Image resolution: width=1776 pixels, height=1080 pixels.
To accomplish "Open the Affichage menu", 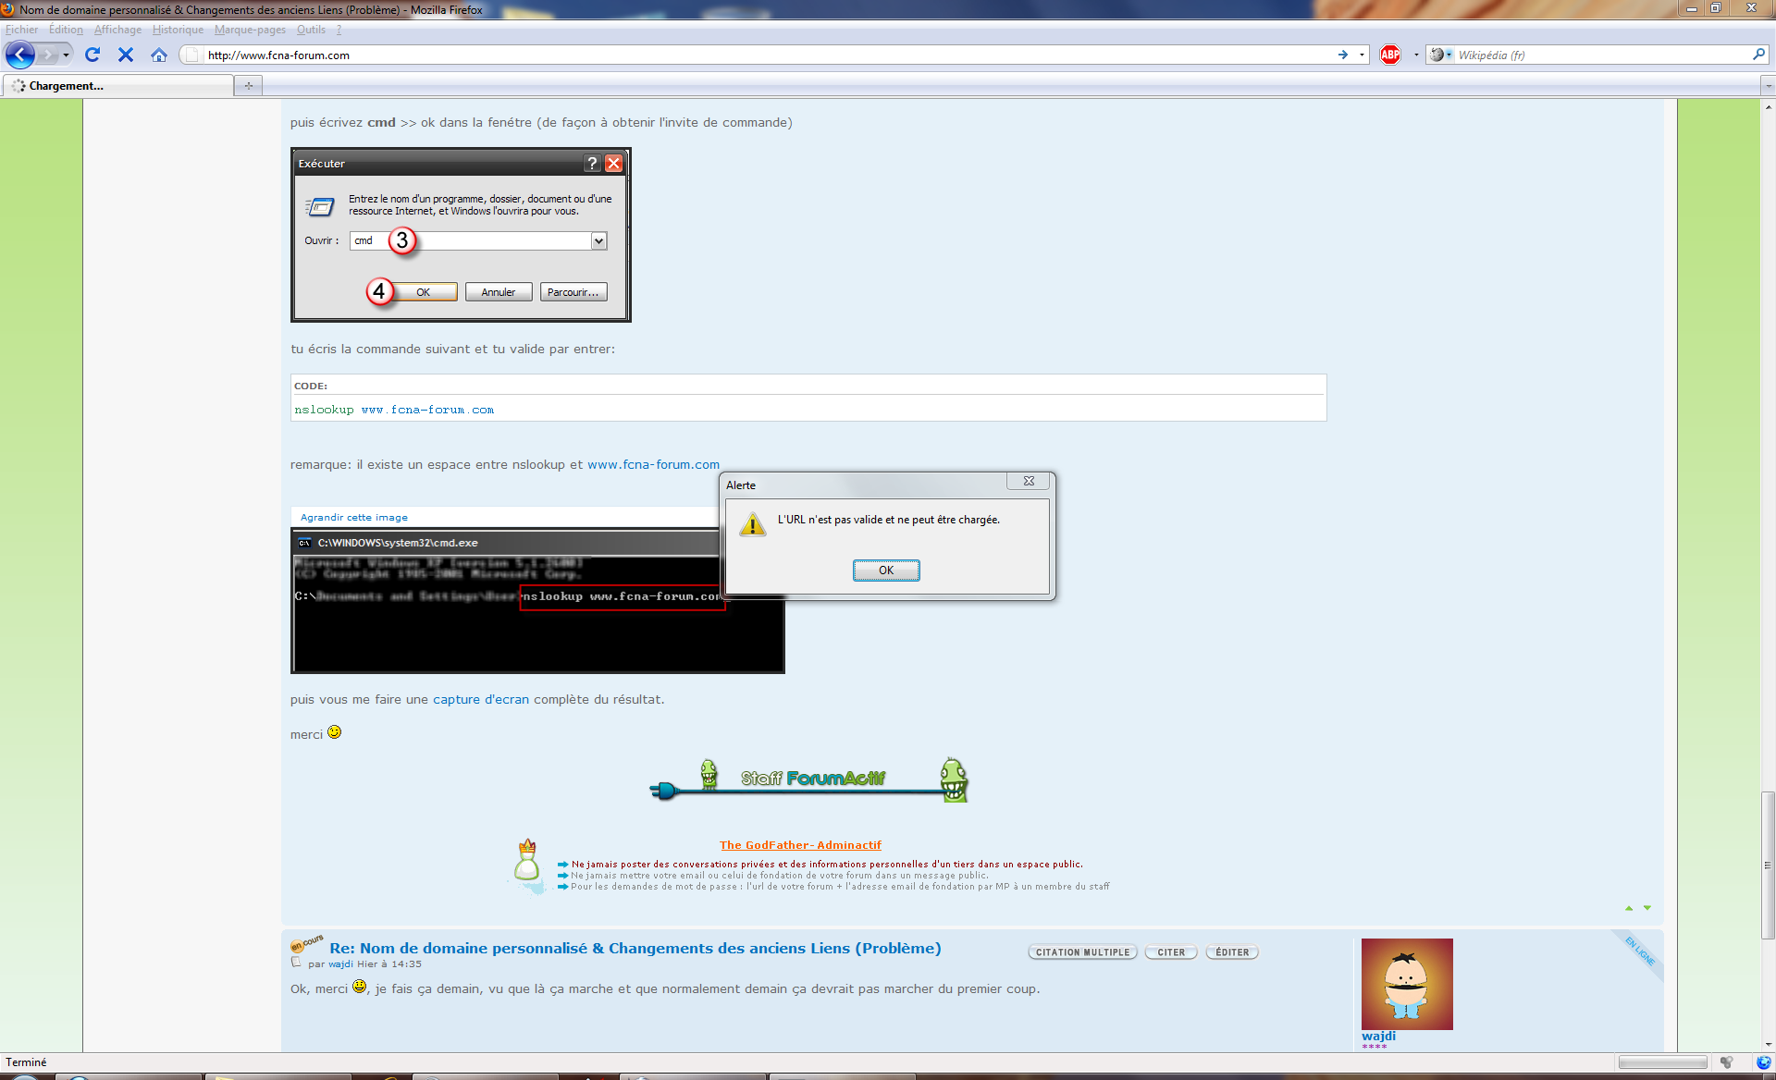I will [117, 30].
